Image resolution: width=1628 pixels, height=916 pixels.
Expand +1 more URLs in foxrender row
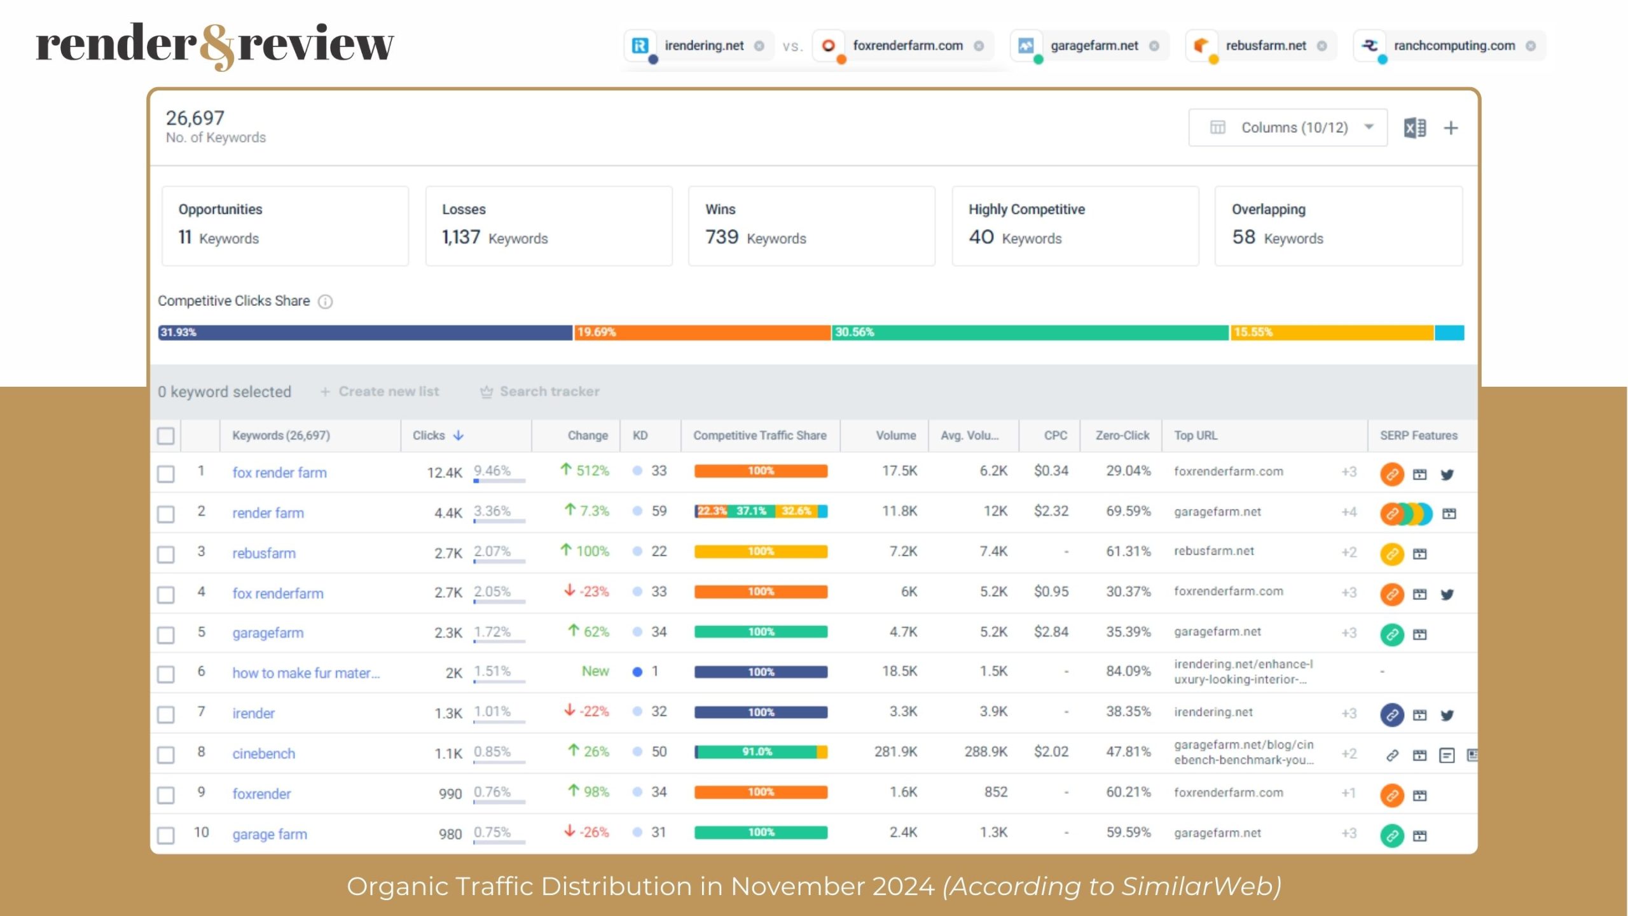(1349, 793)
